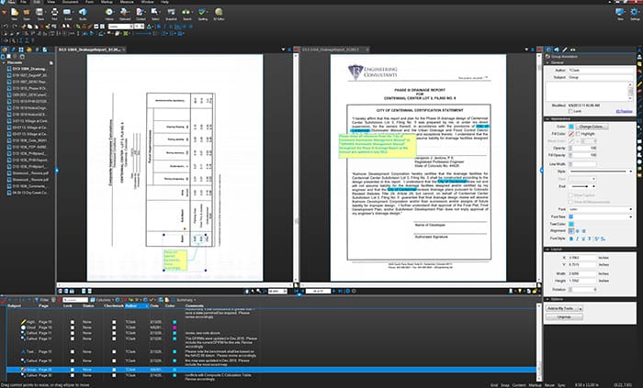
Task: Click the Print icon
Action: point(54,13)
